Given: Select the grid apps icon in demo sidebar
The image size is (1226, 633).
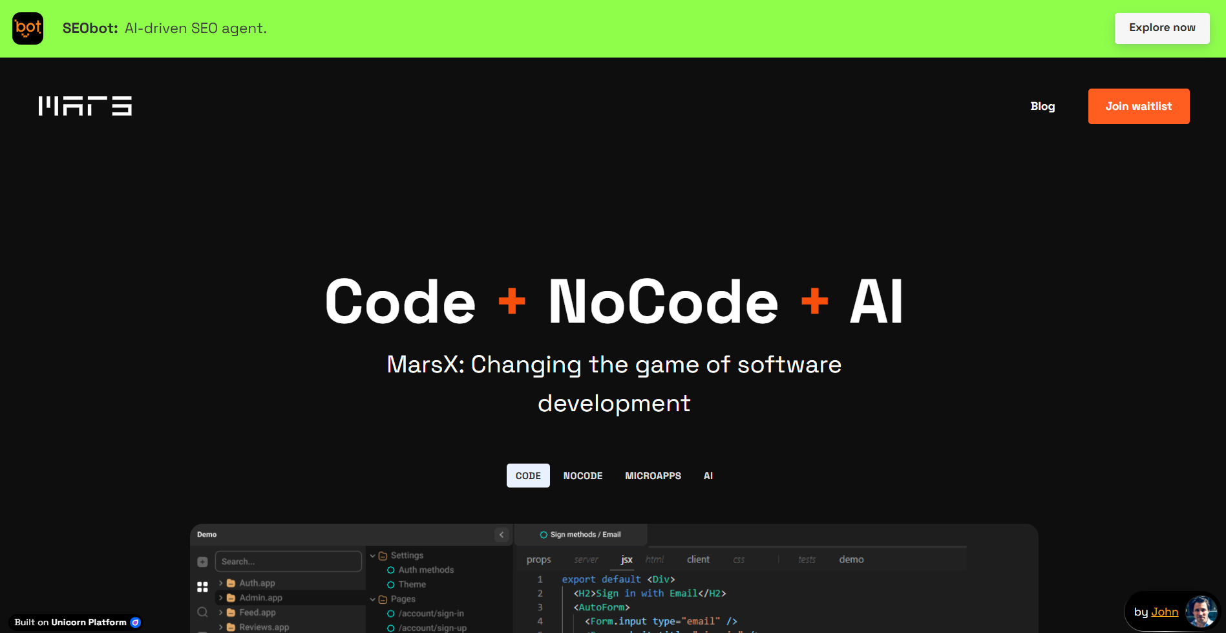Looking at the screenshot, I should [202, 586].
